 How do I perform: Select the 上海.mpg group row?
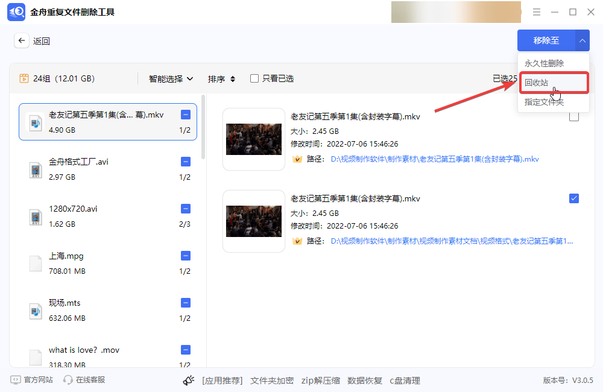coord(108,264)
